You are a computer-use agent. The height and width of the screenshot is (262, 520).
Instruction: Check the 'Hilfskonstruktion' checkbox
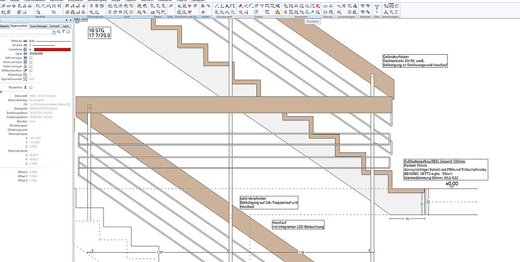(x=31, y=70)
